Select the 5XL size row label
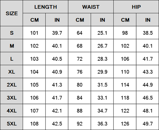159x130 pixels. pyautogui.click(x=11, y=123)
